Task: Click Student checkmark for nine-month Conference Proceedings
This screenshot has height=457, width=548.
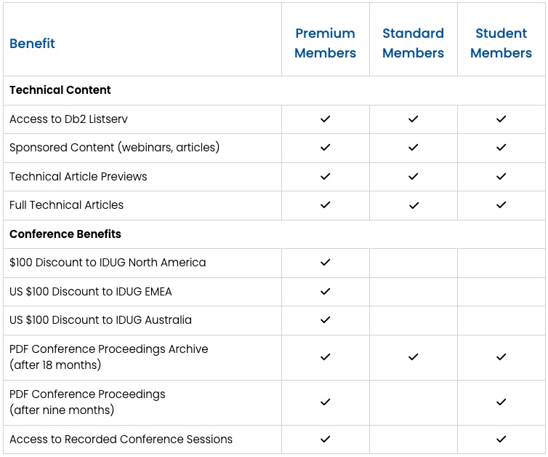Action: 501,402
